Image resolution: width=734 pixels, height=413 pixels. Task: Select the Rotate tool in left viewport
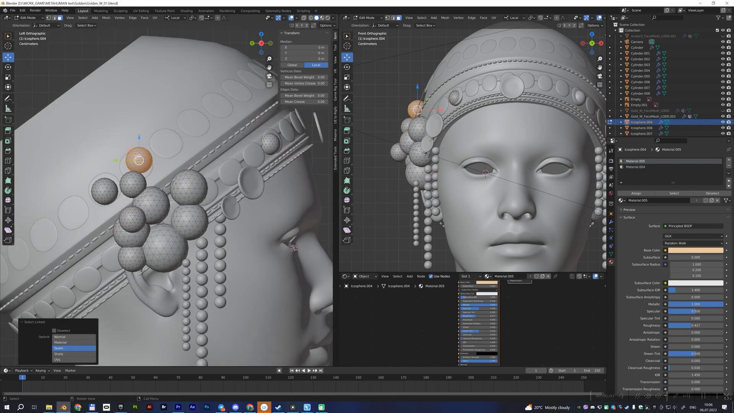pos(8,67)
